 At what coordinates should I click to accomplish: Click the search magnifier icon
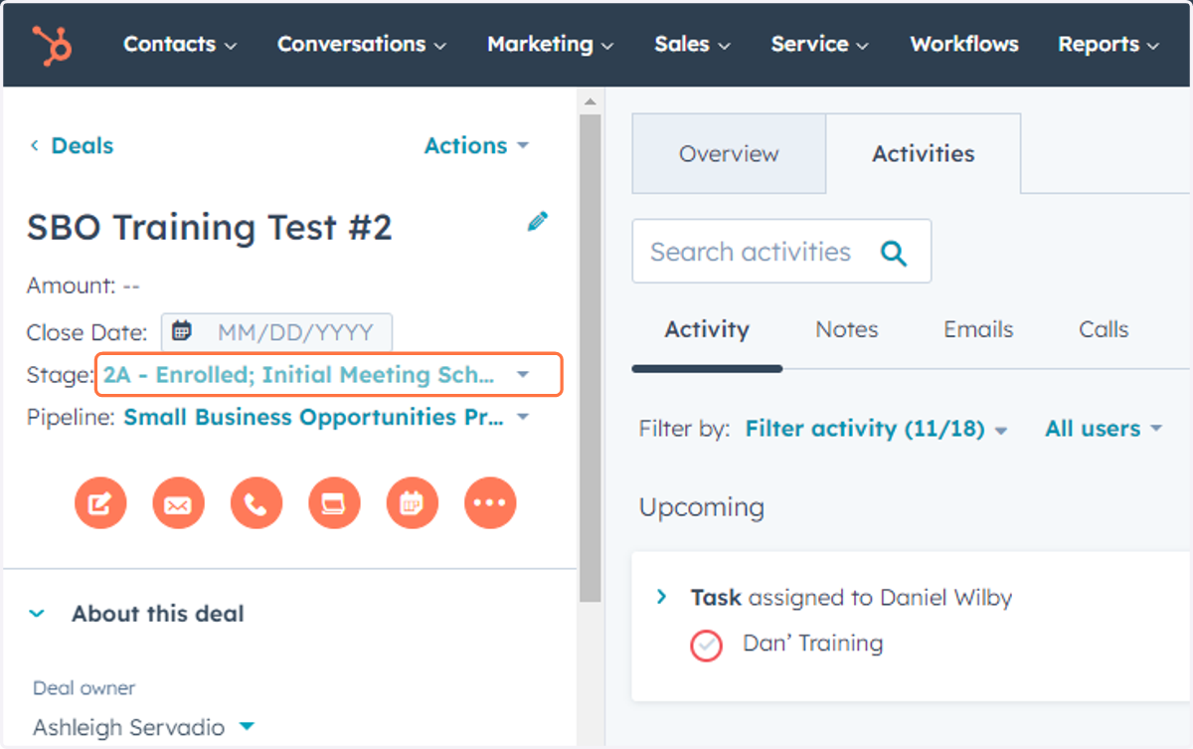coord(894,253)
